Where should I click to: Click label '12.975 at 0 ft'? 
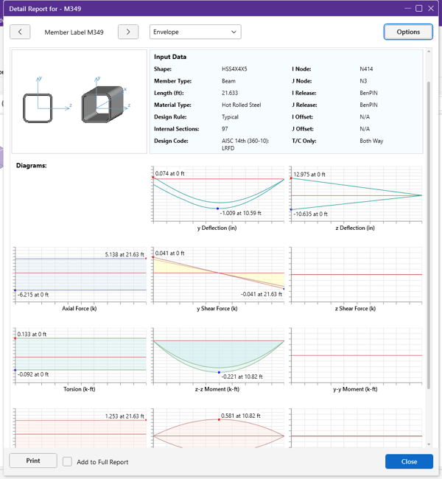pos(309,175)
